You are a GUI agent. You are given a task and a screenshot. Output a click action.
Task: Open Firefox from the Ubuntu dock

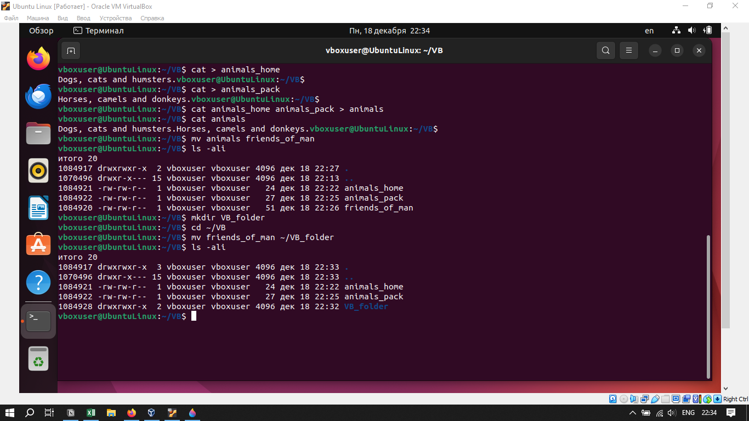[38, 59]
